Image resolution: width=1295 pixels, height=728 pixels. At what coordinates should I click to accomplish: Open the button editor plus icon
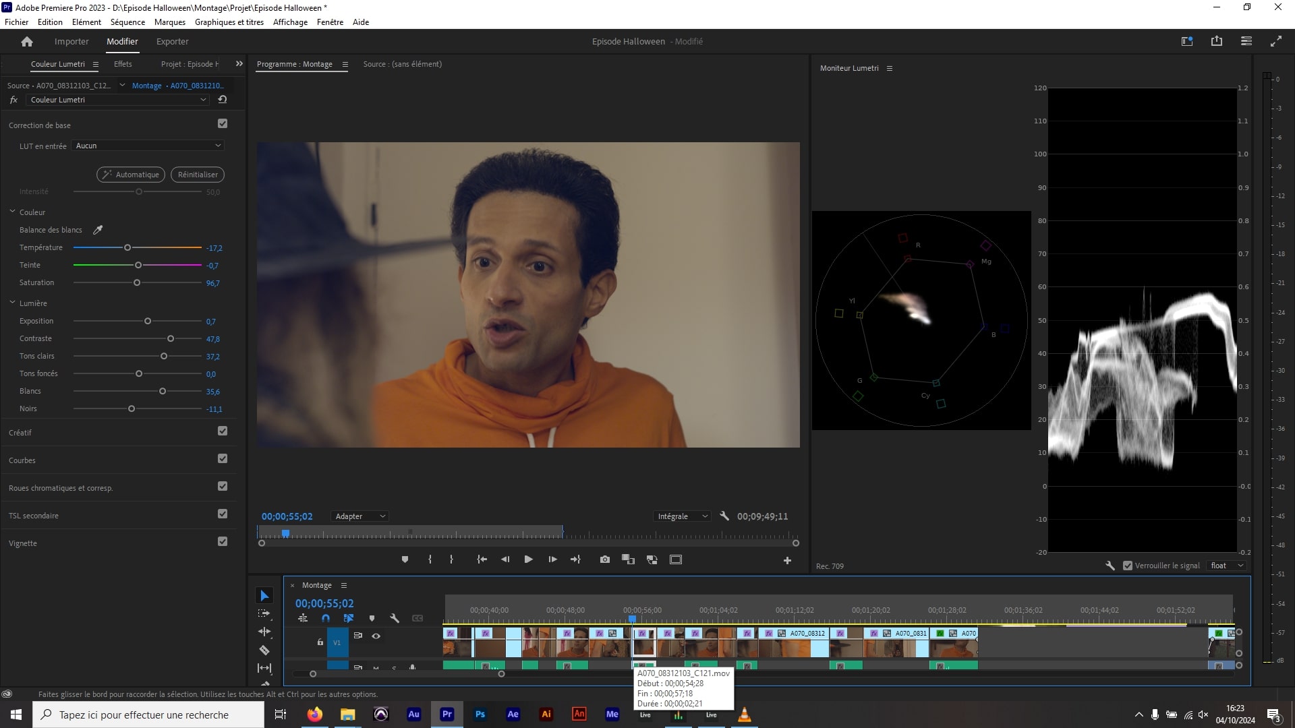coord(787,560)
